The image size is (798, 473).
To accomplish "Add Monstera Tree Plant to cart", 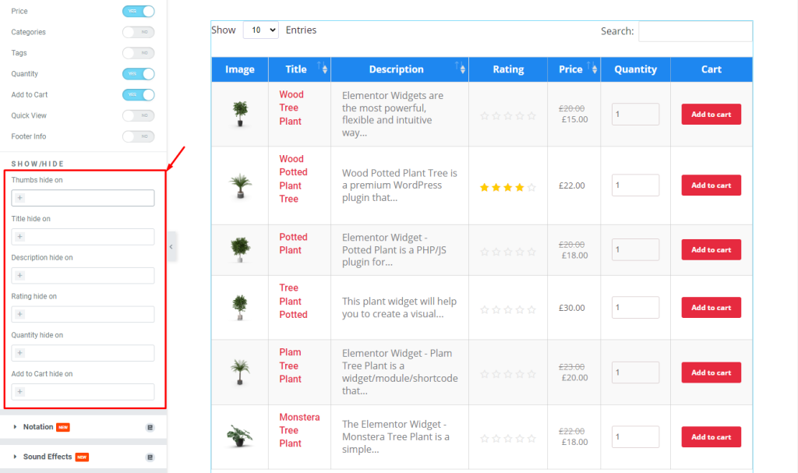I will 711,437.
